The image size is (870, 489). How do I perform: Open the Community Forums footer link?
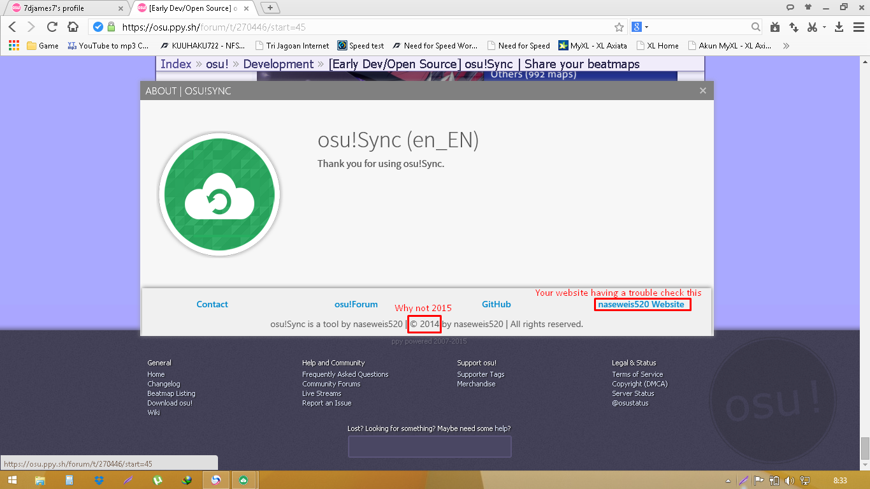(x=331, y=384)
